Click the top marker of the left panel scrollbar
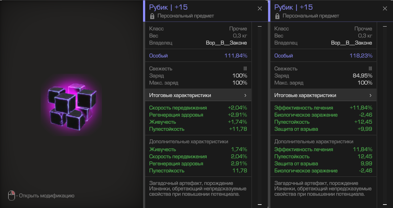393x208 pixels. pyautogui.click(x=259, y=27)
